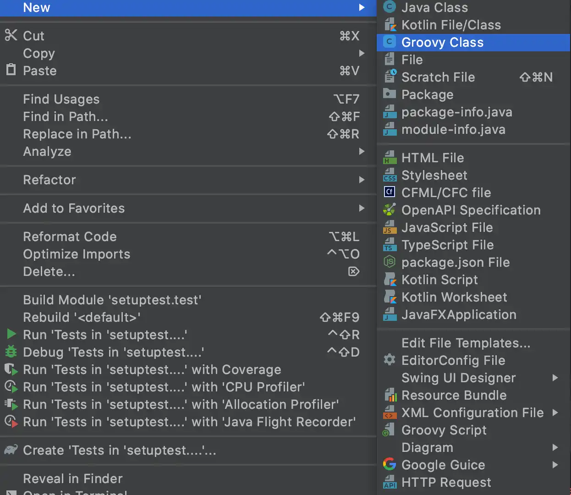
Task: Select Build Module 'setuptest.test'
Action: 188,300
